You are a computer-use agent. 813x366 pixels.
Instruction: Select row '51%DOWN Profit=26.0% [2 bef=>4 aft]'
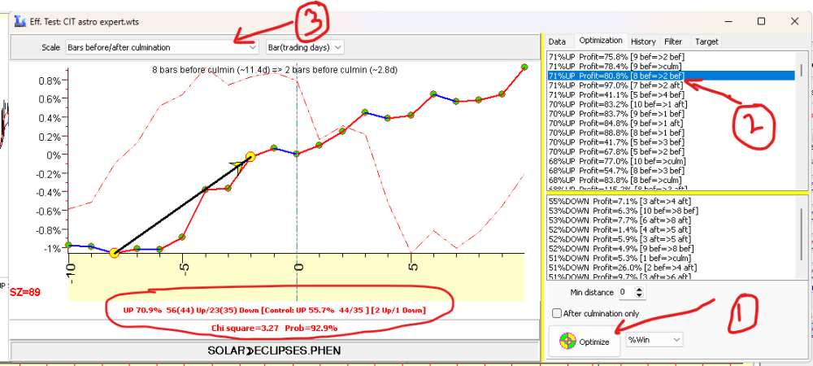(x=672, y=268)
